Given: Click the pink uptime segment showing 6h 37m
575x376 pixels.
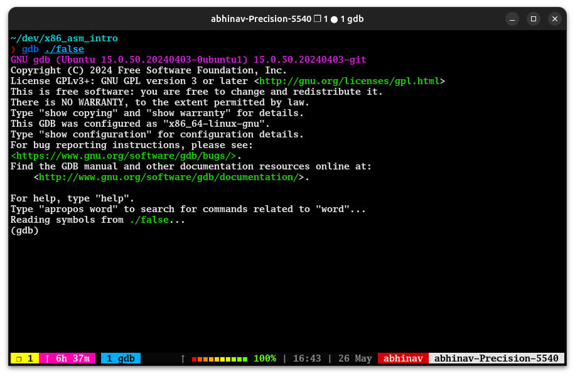Looking at the screenshot, I should pos(68,358).
